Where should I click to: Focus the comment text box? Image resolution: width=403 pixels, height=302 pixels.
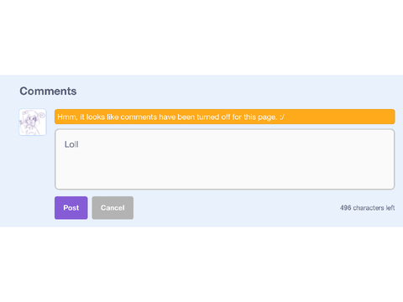point(225,159)
